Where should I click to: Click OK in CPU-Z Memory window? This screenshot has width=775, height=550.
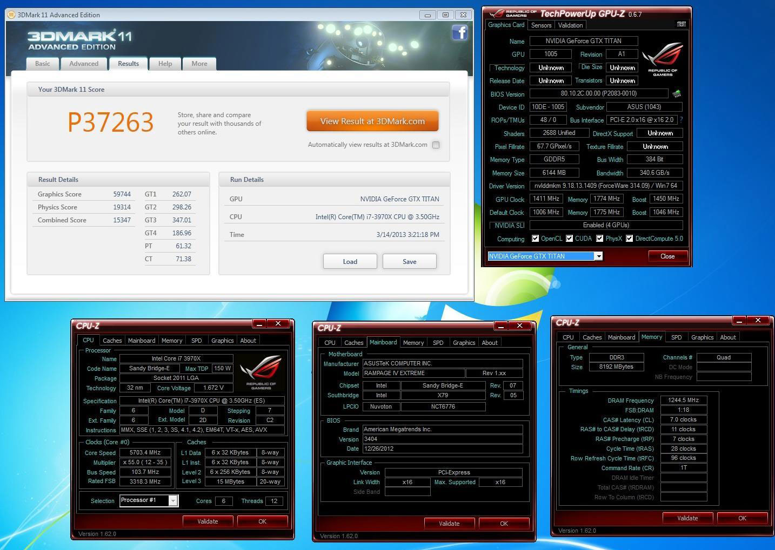pos(742,518)
